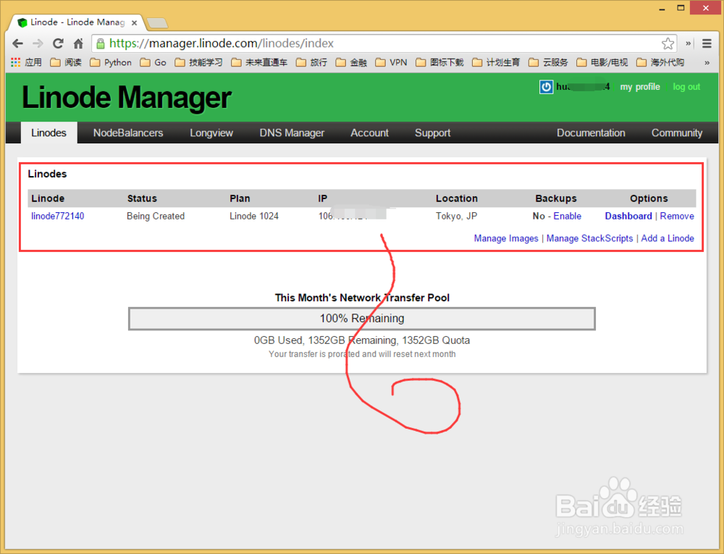This screenshot has height=554, width=724.
Task: Open the Documentation menu item
Action: click(591, 133)
